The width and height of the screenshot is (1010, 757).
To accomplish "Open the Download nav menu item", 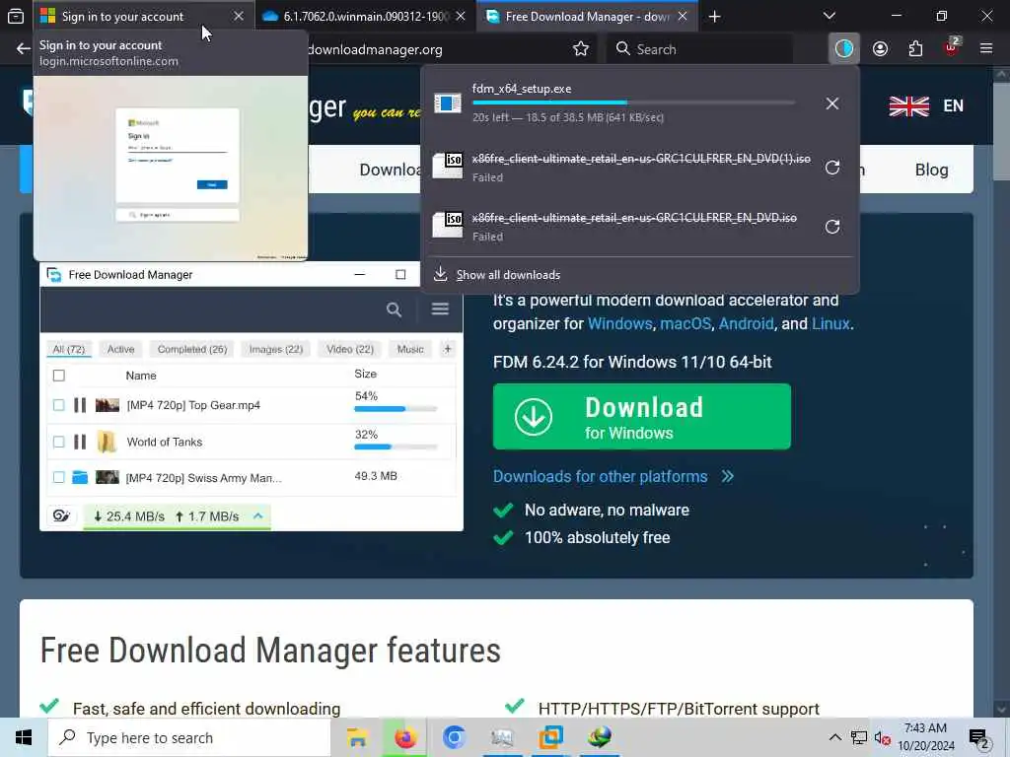I will 390,170.
